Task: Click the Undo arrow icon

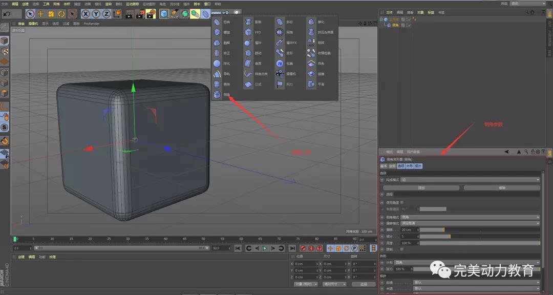Action: tap(6, 14)
